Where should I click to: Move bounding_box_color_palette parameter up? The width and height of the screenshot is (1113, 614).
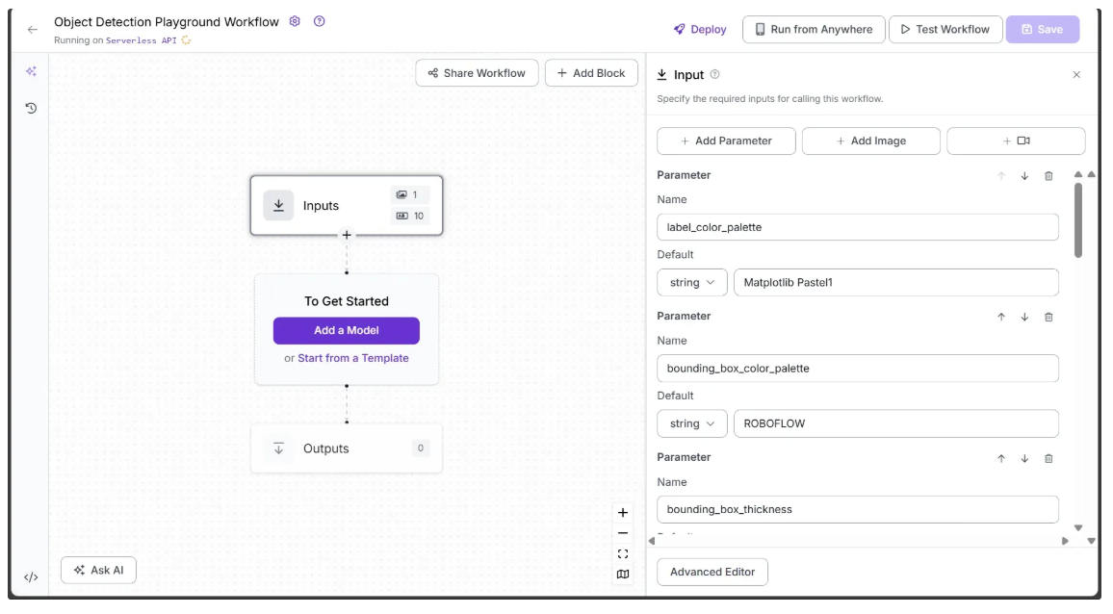pos(1001,317)
